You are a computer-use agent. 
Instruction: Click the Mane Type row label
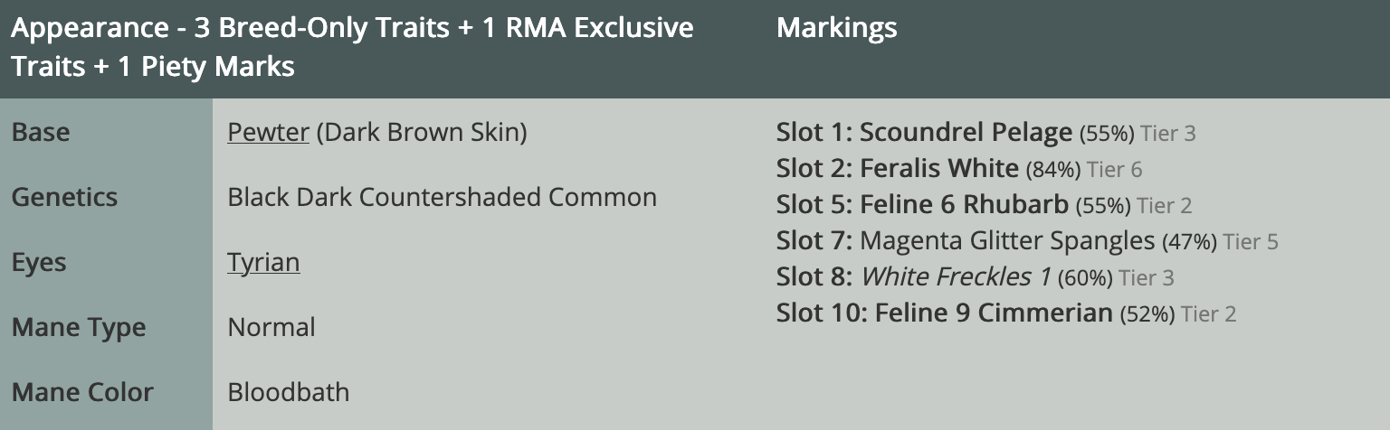click(x=79, y=327)
